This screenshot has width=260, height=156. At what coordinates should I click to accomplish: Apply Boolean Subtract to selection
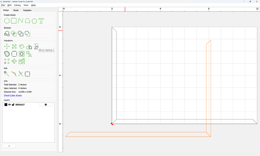pos(21,34)
